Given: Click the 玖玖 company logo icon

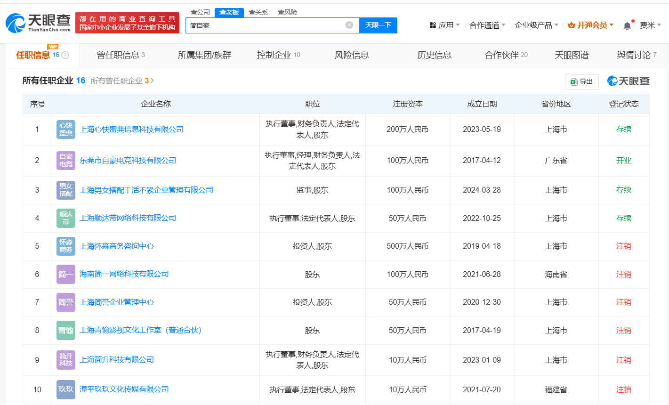Looking at the screenshot, I should pos(66,389).
